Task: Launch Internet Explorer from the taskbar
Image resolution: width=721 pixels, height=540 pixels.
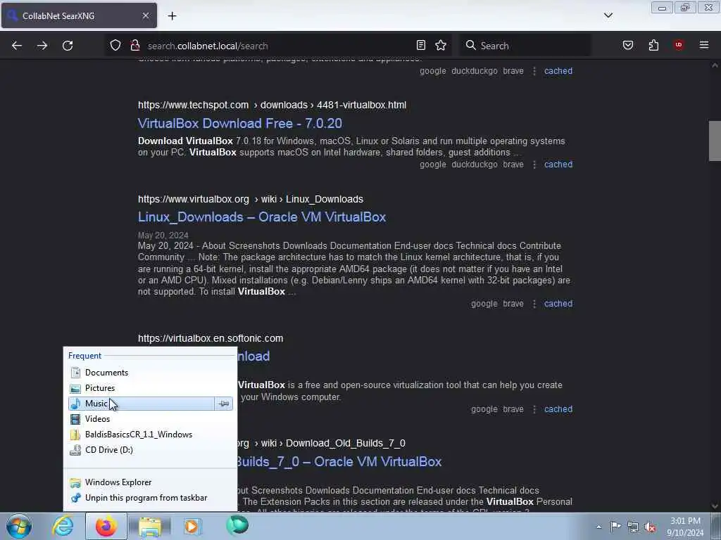Action: (63, 526)
